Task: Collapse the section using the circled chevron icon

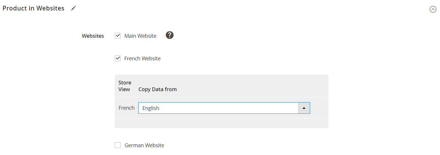Action: coord(433,9)
